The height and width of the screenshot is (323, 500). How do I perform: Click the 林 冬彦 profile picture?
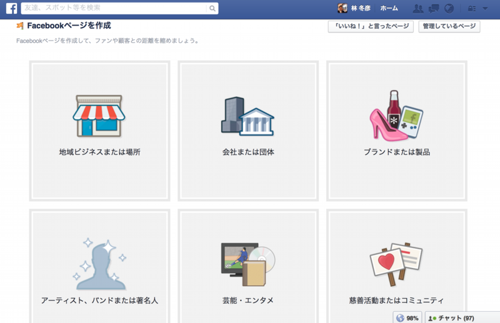[342, 9]
